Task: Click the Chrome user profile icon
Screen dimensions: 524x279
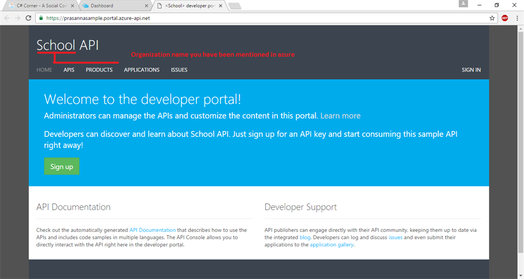Action: (x=463, y=4)
